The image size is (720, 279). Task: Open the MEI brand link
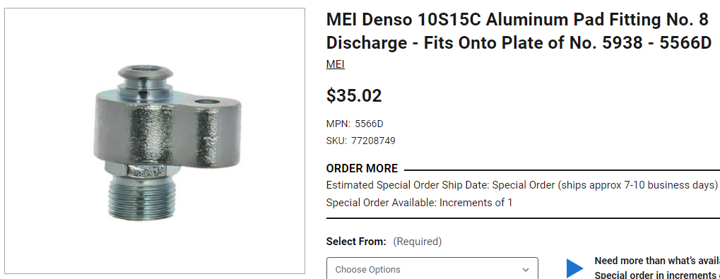[335, 64]
